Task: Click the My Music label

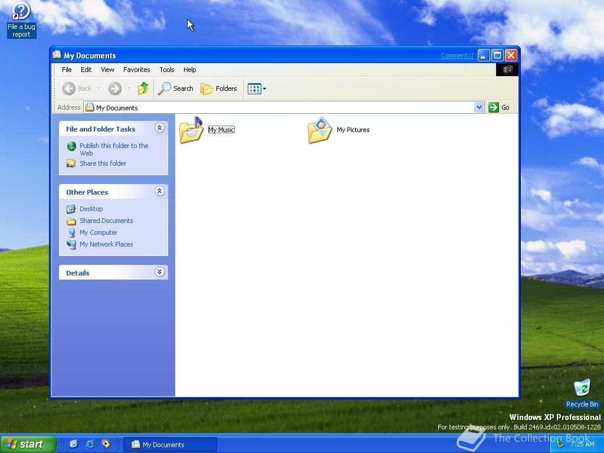Action: point(222,130)
